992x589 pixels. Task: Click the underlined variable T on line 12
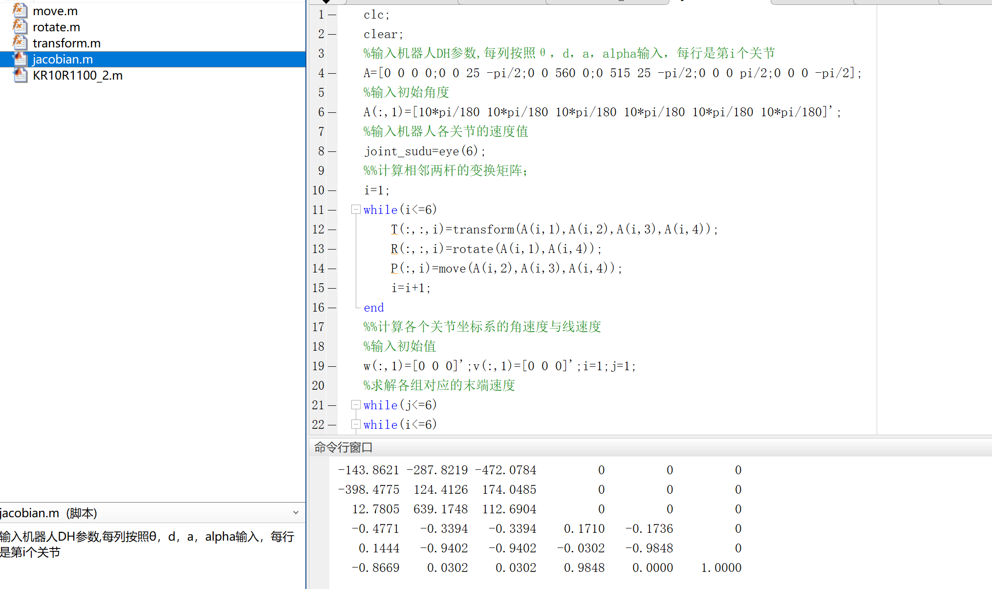(394, 230)
